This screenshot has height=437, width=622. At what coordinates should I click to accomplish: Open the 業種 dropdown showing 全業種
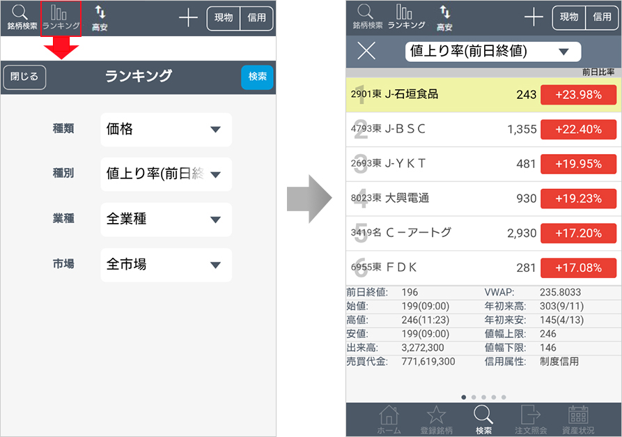point(166,220)
